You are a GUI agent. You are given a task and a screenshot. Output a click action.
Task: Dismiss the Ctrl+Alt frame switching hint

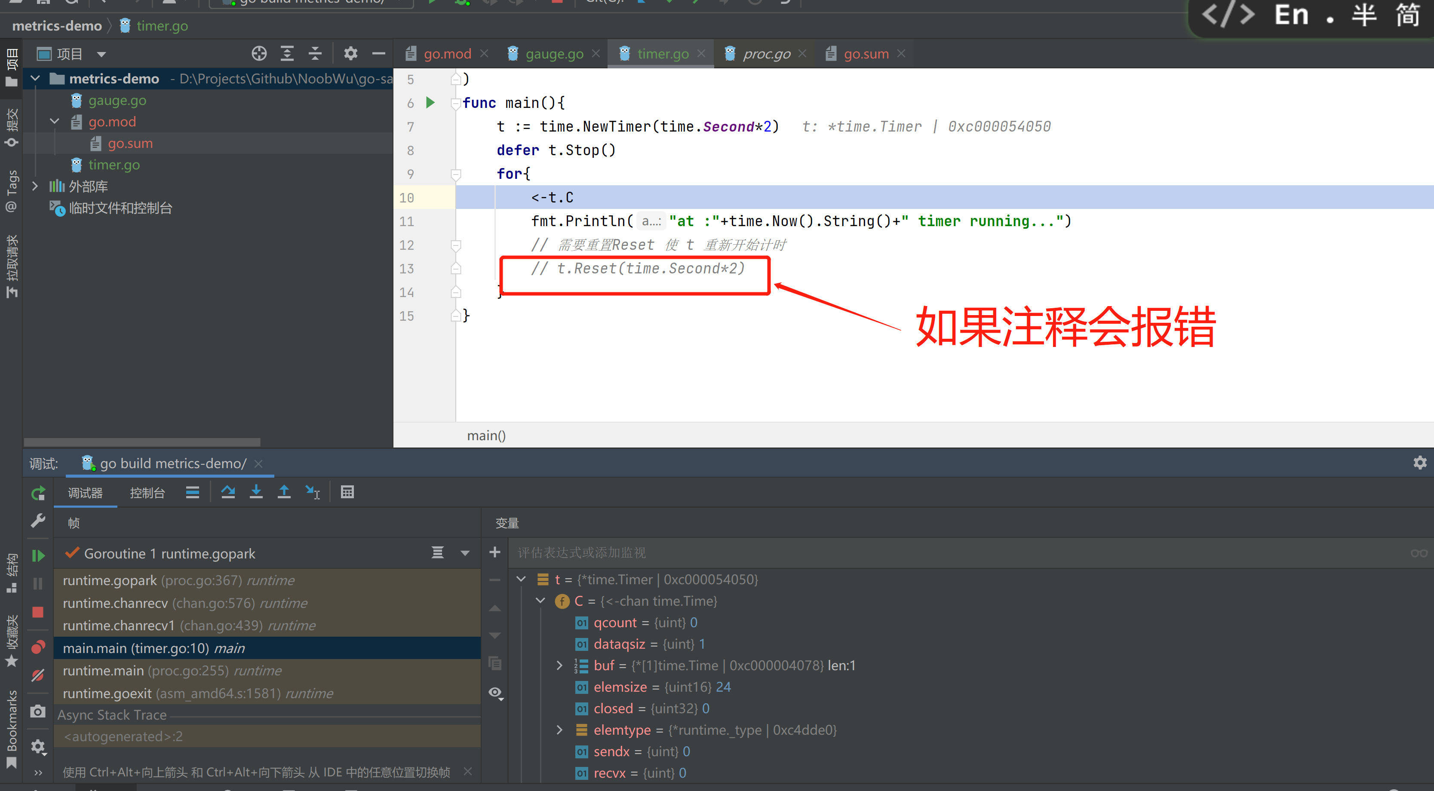(468, 772)
